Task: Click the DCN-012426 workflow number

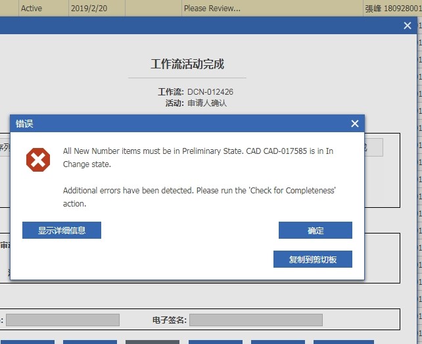Action: [210, 92]
